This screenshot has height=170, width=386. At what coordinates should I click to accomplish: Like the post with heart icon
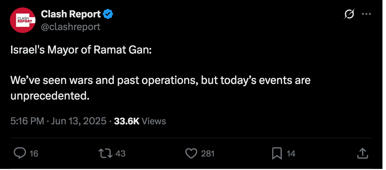tap(191, 154)
